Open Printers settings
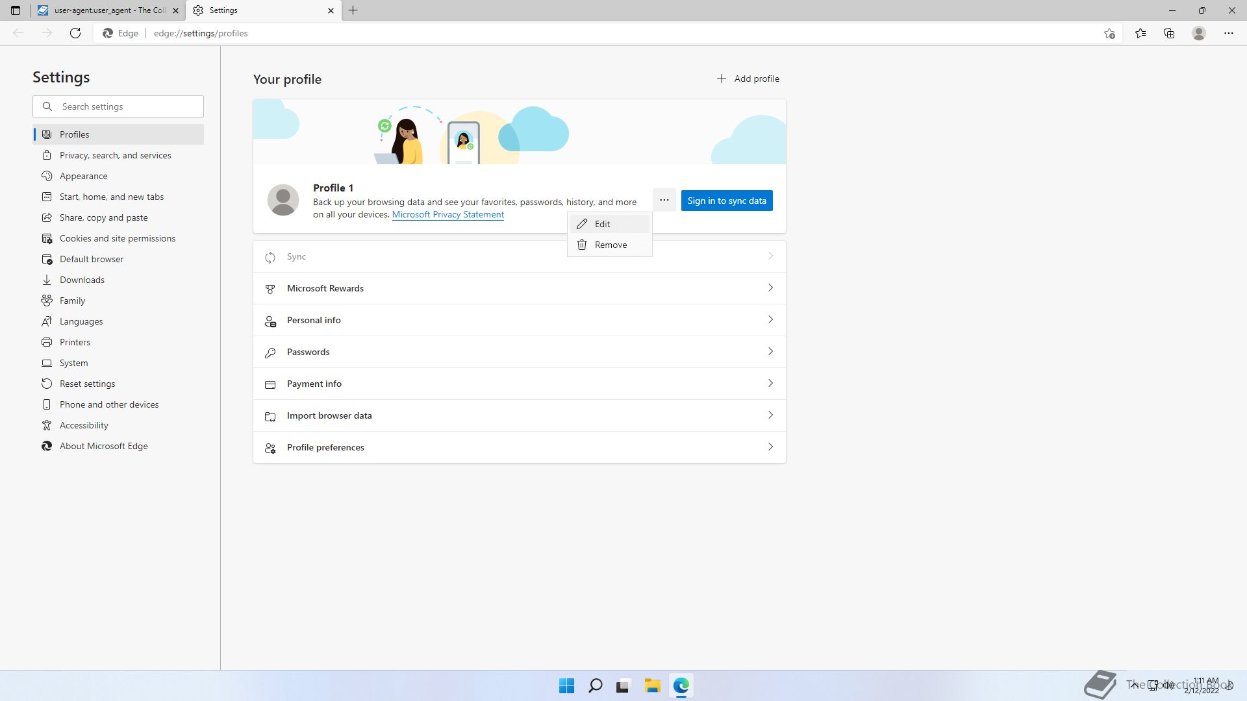Viewport: 1247px width, 701px height. coord(118,342)
